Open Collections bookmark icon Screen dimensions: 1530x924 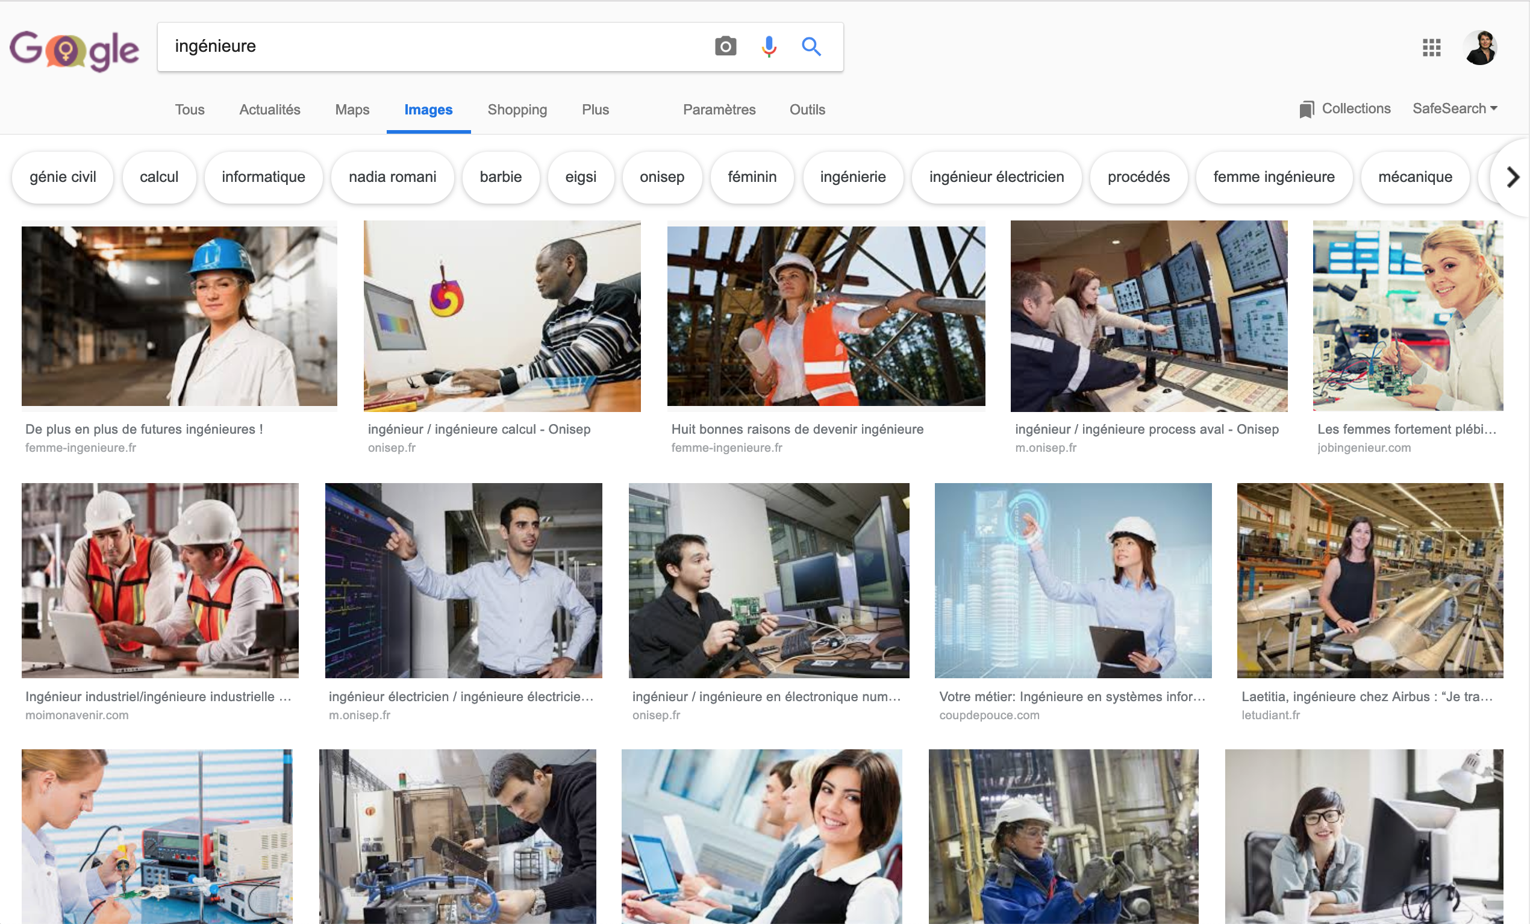click(x=1307, y=109)
